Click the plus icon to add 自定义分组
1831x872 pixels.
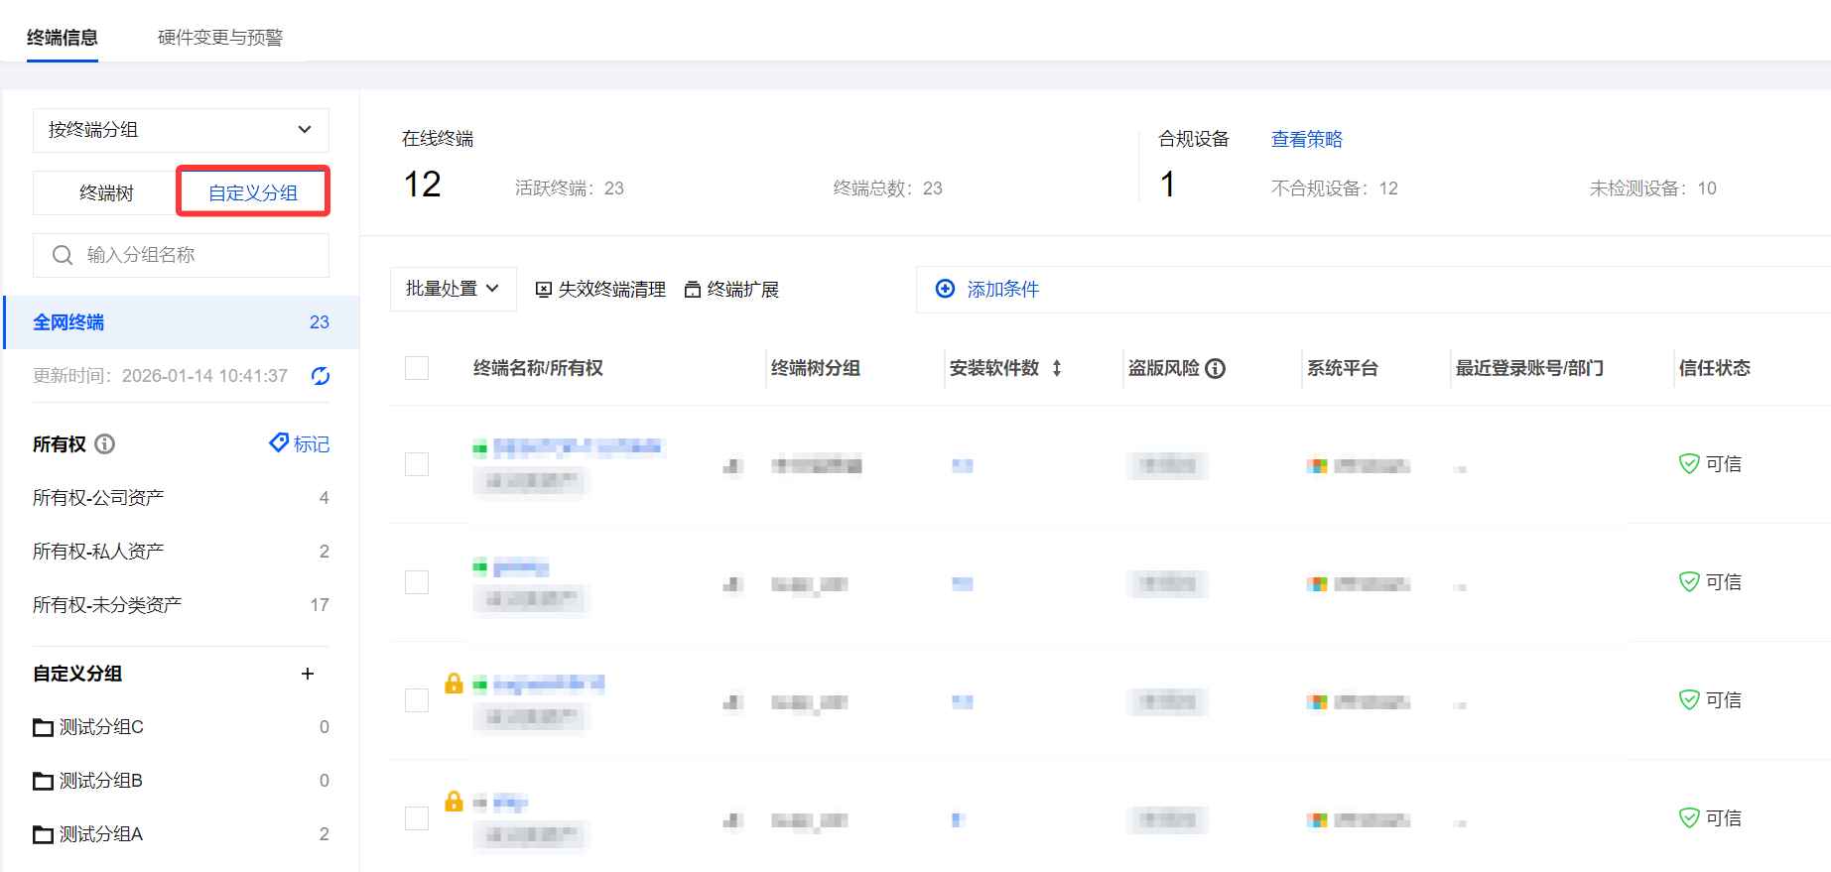pos(308,674)
